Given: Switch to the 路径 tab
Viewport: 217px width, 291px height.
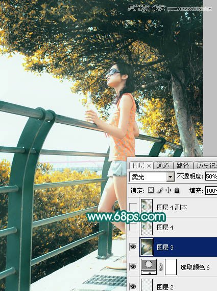Looking at the screenshot, I should (183, 165).
